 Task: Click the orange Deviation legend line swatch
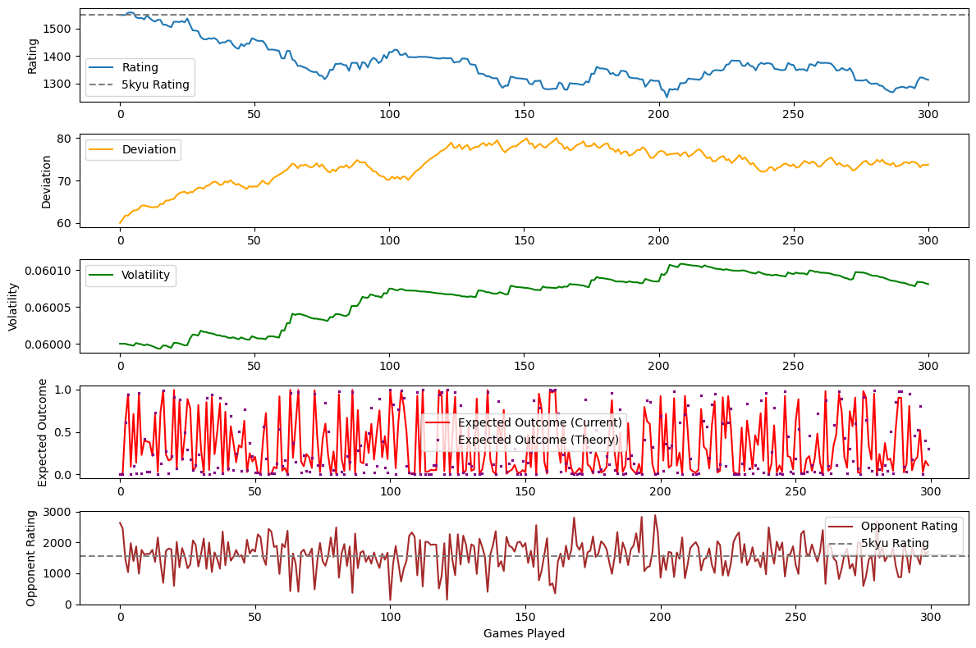click(x=103, y=149)
